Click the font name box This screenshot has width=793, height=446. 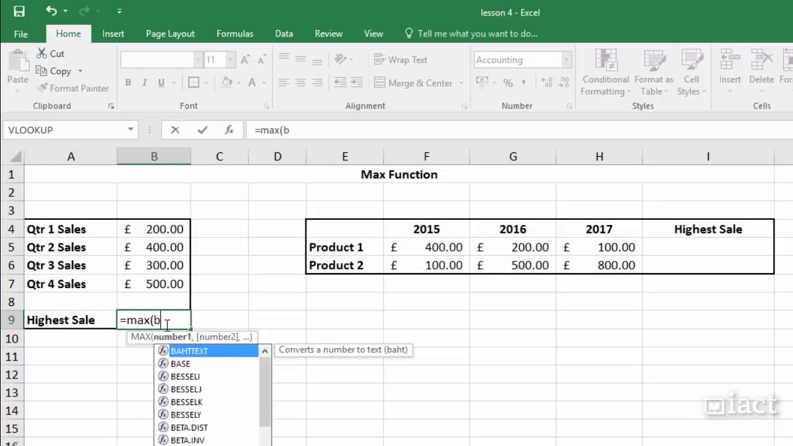[157, 60]
